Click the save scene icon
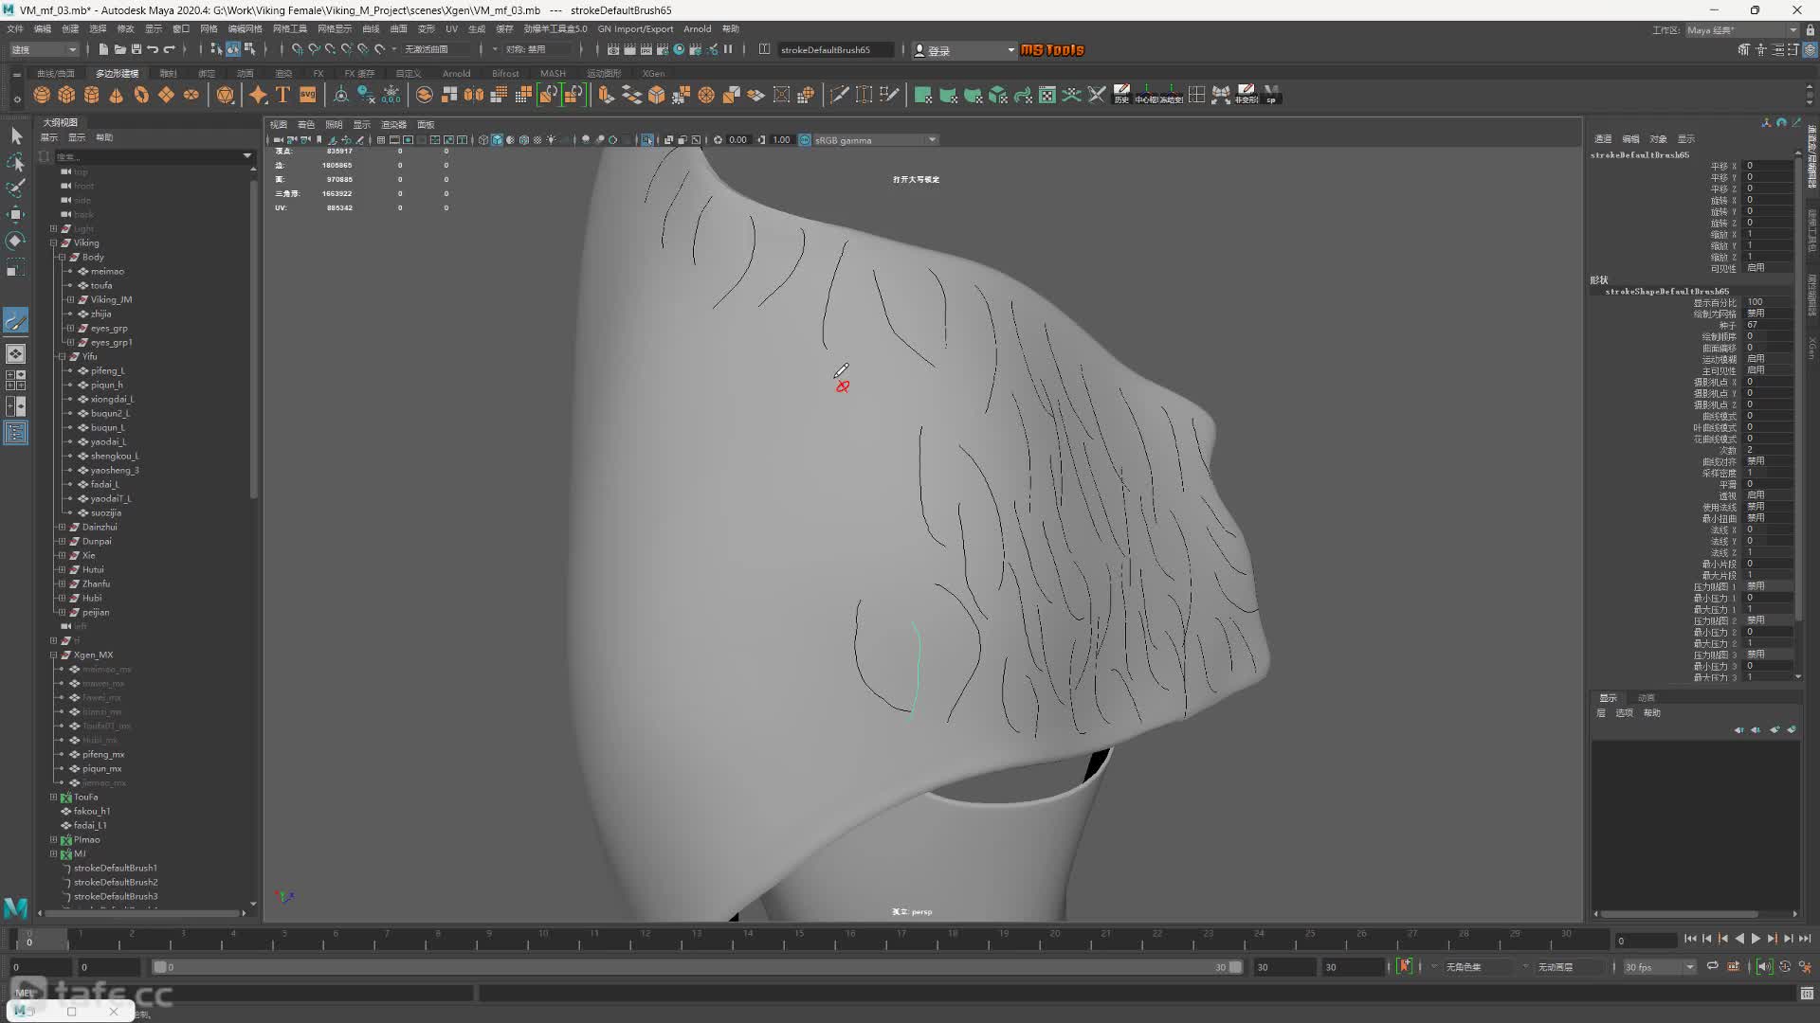The width and height of the screenshot is (1820, 1023). pyautogui.click(x=136, y=49)
